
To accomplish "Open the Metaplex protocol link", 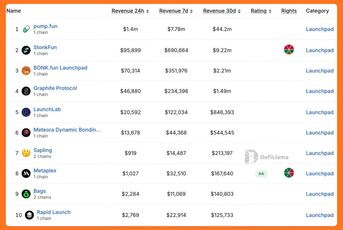I will tap(45, 171).
